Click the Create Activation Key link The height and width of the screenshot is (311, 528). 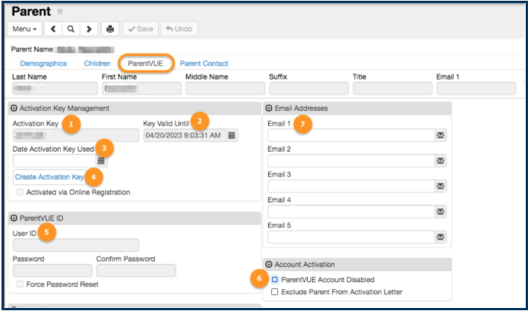(49, 177)
